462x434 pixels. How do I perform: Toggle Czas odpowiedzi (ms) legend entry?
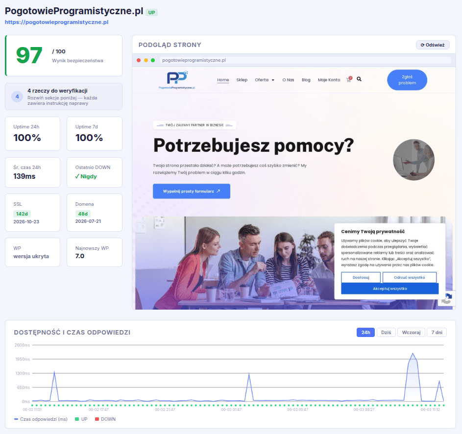click(x=41, y=419)
